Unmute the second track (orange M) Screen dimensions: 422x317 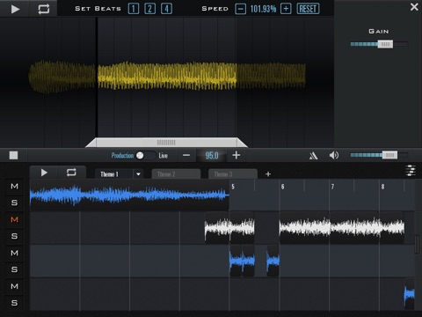[x=14, y=219]
